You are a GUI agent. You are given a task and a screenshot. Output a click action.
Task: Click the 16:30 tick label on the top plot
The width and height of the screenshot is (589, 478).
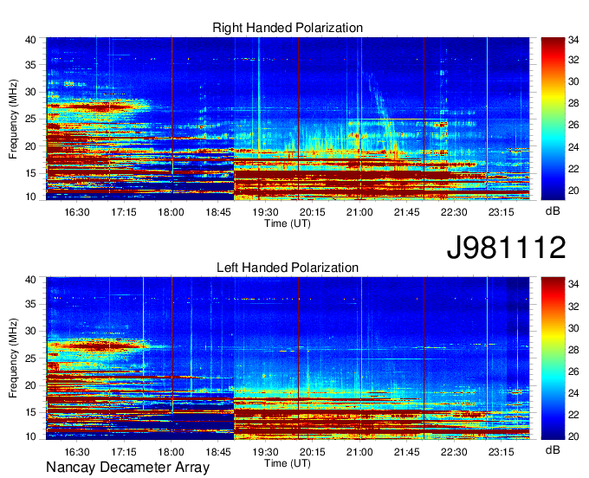[x=77, y=212]
